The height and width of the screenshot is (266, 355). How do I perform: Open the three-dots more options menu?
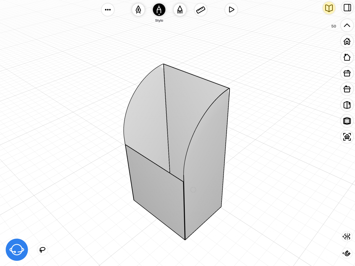[108, 10]
